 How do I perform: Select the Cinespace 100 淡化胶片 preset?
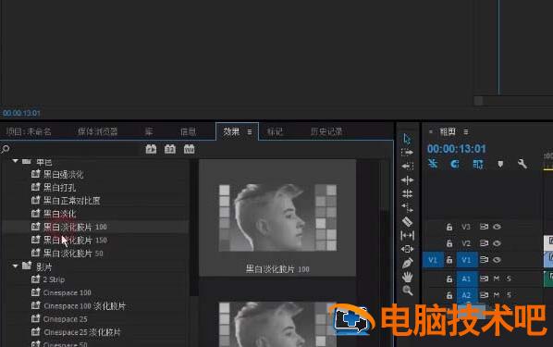tap(84, 305)
